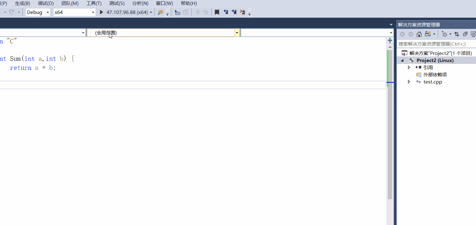476x225 pixels.
Task: Open the 测试(S) test menu
Action: pyautogui.click(x=117, y=3)
